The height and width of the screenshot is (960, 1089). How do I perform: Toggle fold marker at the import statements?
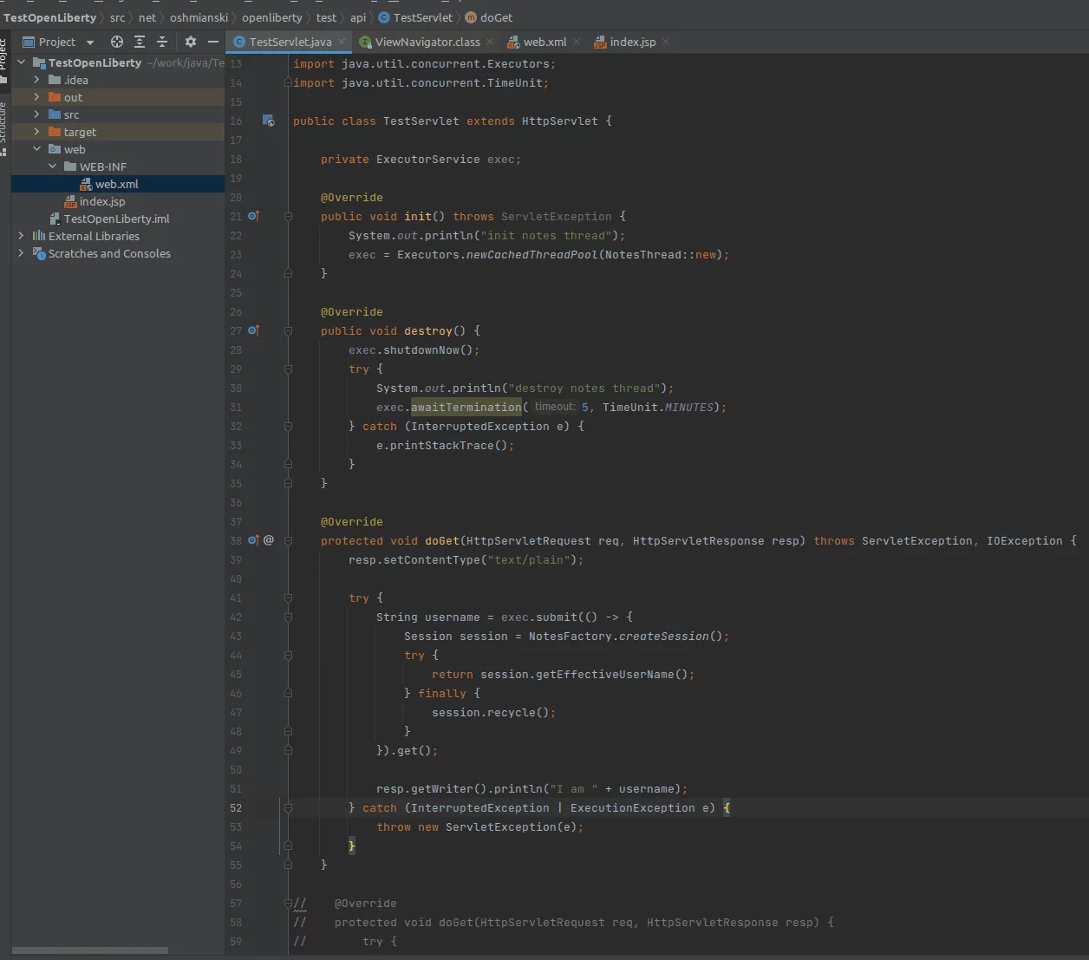pyautogui.click(x=288, y=83)
